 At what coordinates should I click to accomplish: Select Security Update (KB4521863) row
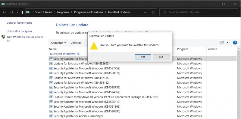tap(142, 106)
